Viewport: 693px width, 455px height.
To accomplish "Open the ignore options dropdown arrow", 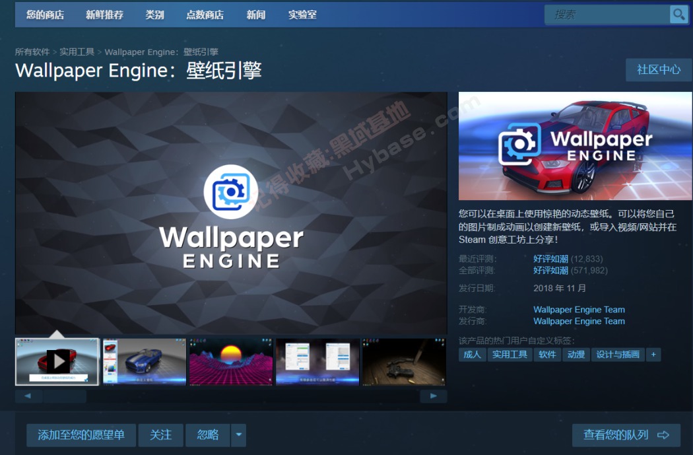I will 239,435.
